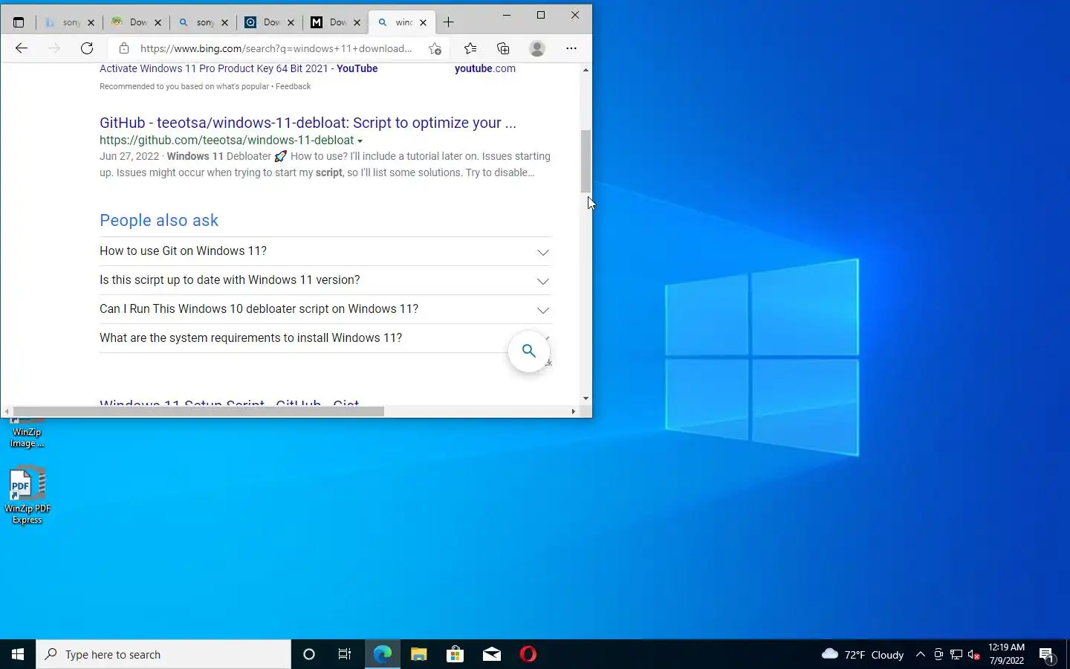This screenshot has height=669, width=1070.
Task: Select the 'People also ask' heading
Action: [159, 221]
